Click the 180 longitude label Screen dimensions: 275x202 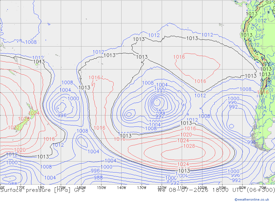(x=41, y=188)
